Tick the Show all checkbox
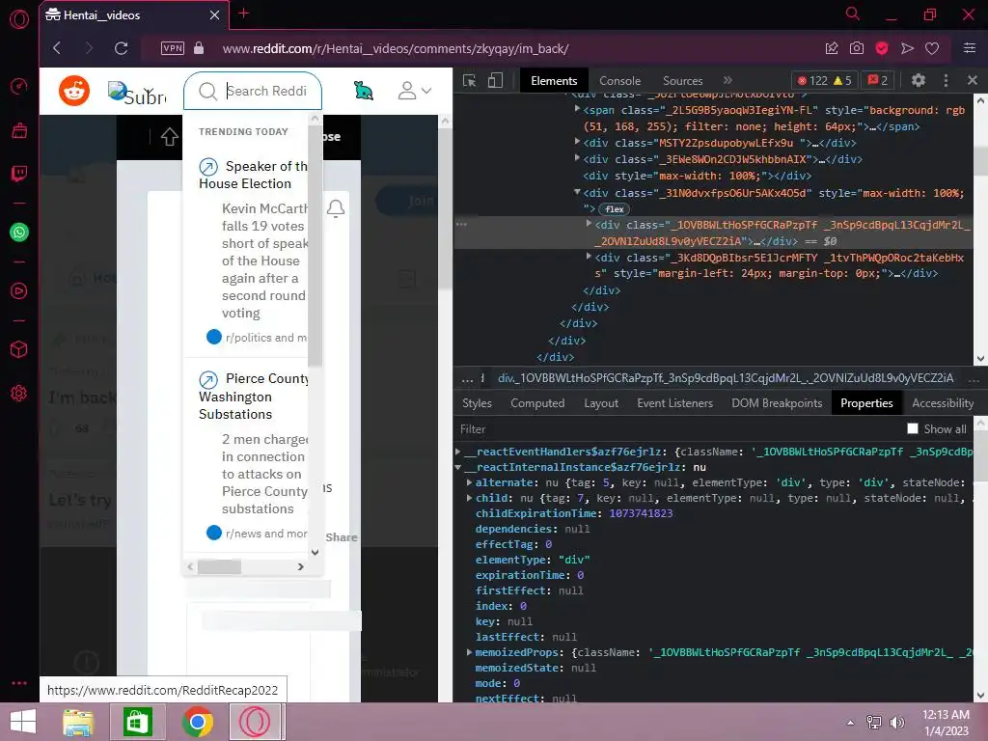This screenshot has height=741, width=988. (913, 428)
